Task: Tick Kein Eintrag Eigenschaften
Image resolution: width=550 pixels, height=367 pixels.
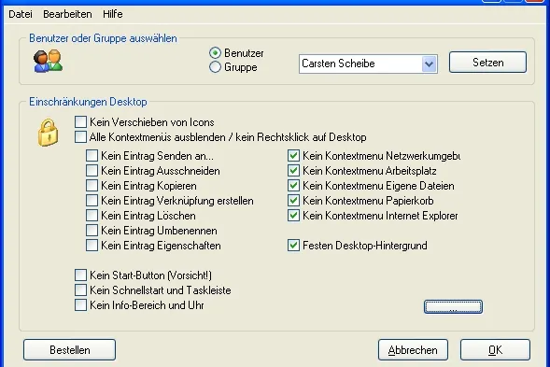Action: pos(92,246)
